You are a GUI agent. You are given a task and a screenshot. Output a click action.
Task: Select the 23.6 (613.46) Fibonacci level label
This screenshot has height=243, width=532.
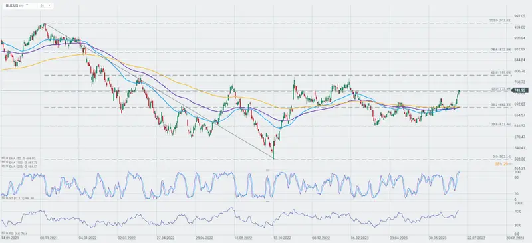(501, 125)
